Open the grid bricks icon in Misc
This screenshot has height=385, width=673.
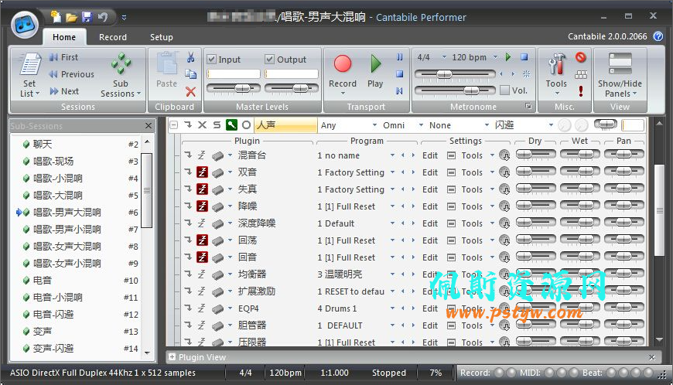pos(581,74)
